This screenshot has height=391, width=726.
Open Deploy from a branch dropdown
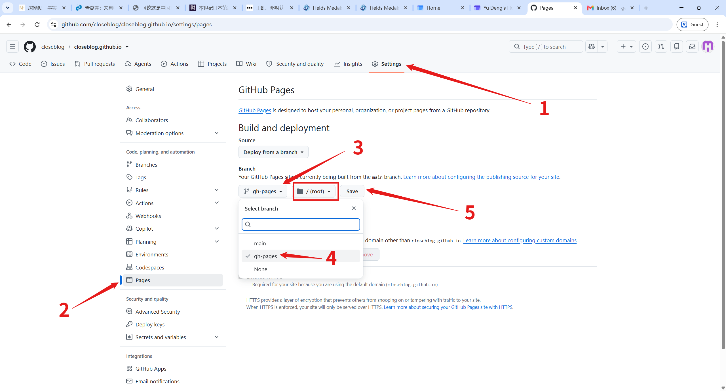[273, 152]
